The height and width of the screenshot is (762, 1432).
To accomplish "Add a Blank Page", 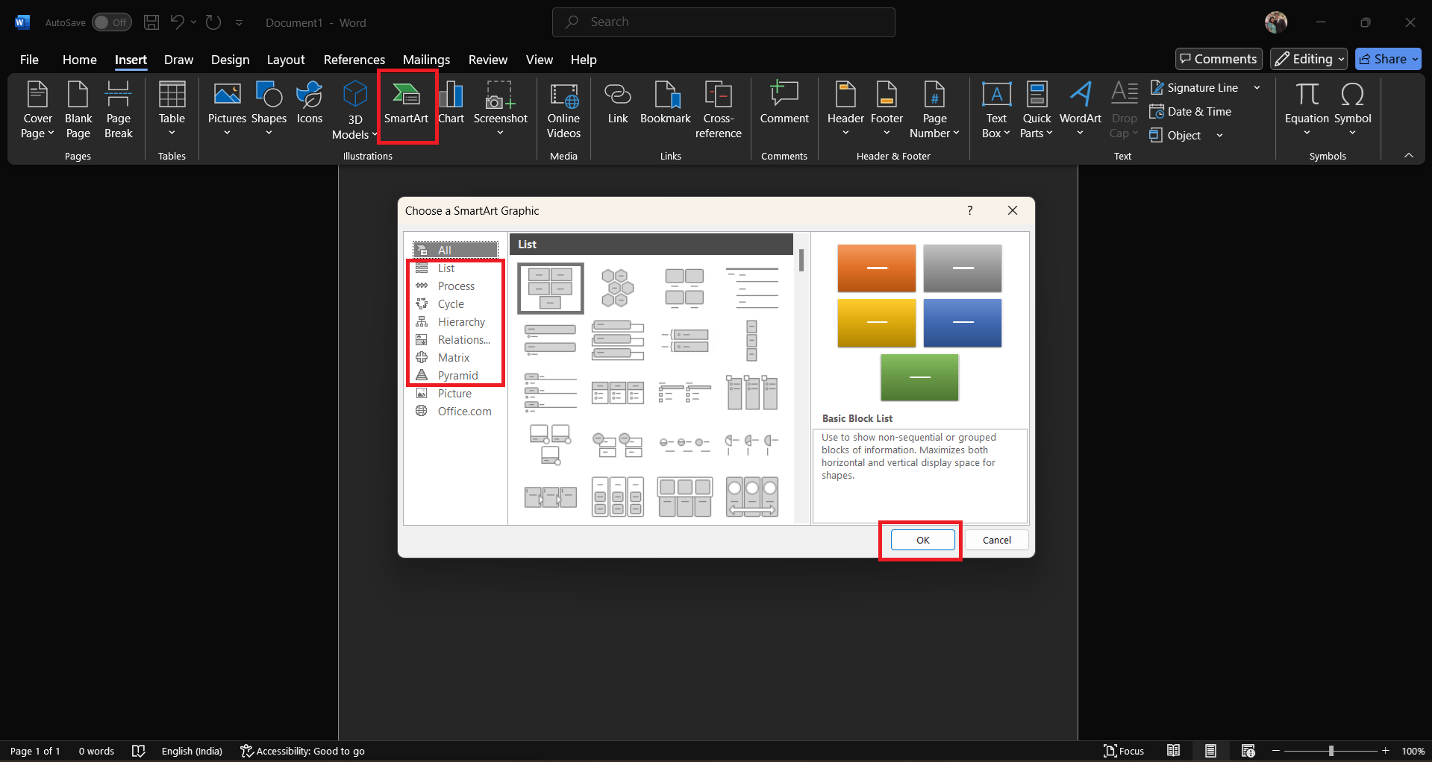I will (x=78, y=110).
